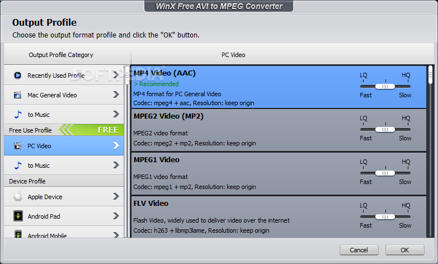438x264 pixels.
Task: Click the Apple Device logo icon
Action: [18, 197]
